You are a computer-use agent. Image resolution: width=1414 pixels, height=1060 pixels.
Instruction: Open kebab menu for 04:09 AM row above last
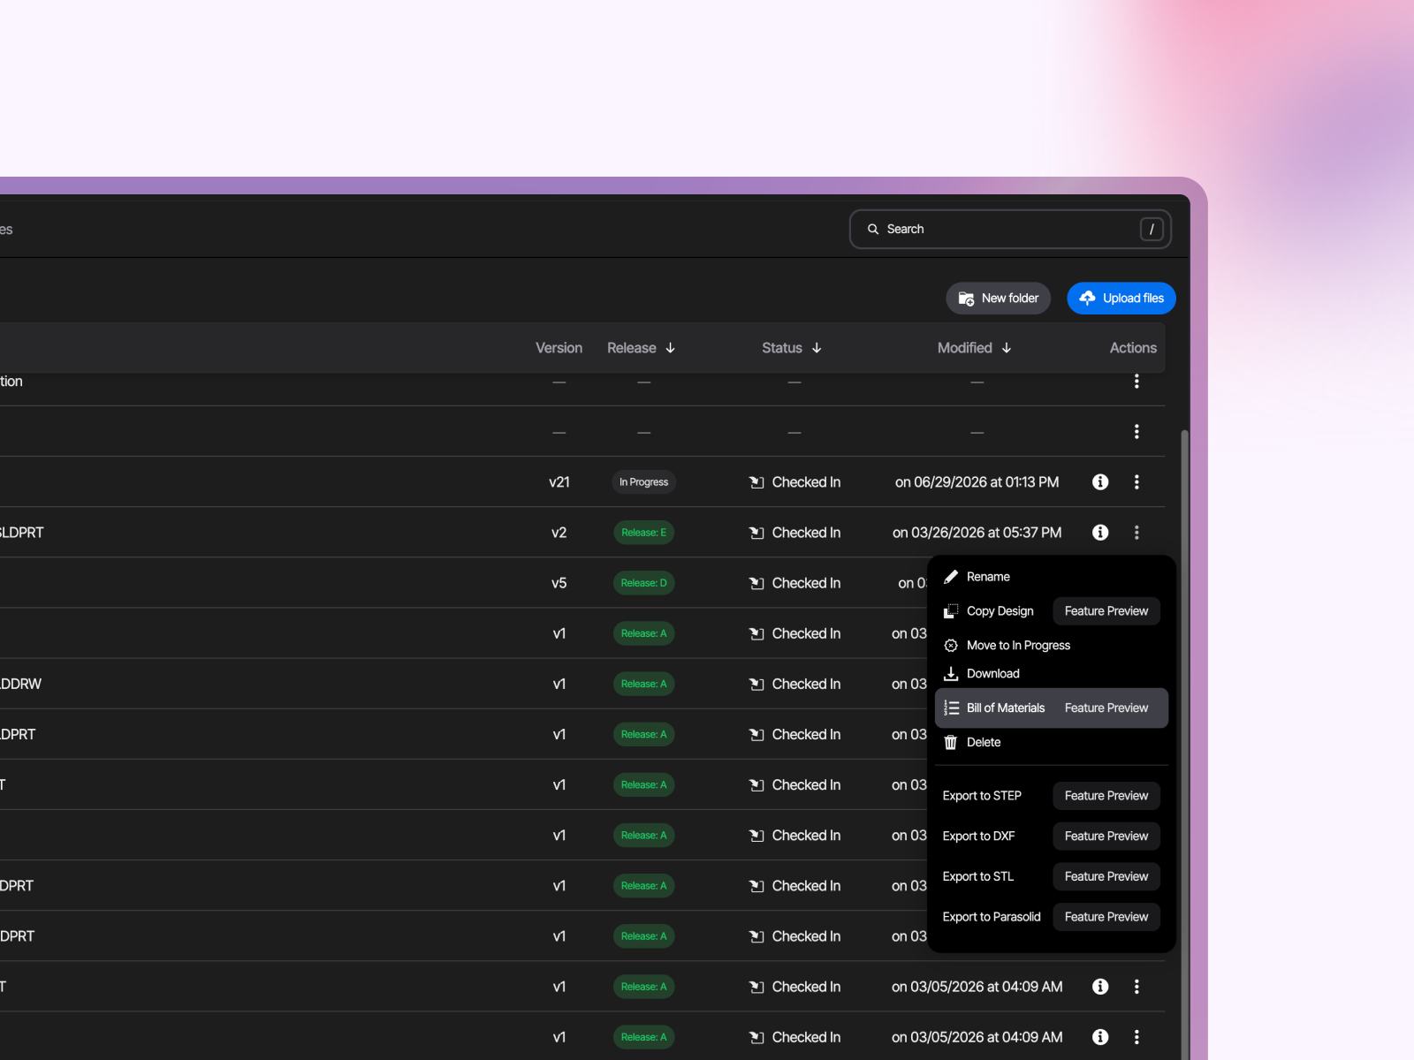pos(1137,987)
